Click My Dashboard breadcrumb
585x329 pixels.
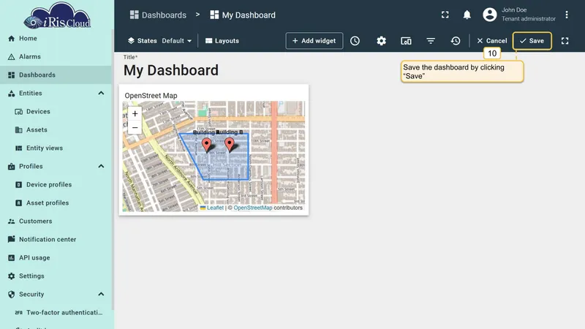pos(243,15)
